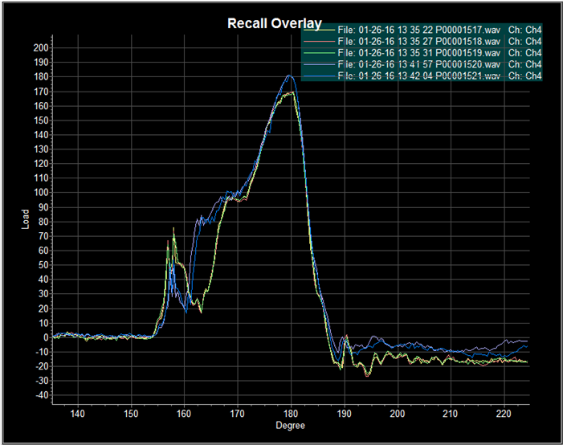563x445 pixels.
Task: Click the blue curve peak near 180 degrees
Action: [290, 76]
